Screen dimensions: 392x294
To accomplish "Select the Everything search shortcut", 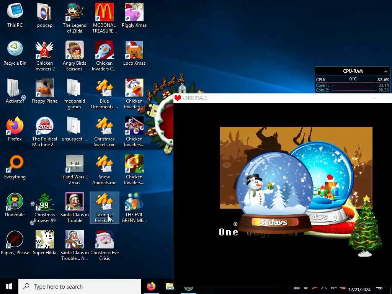I will pos(15,167).
